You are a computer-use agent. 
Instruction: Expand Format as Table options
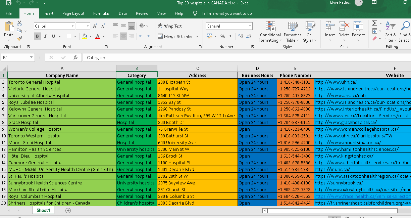point(292,32)
